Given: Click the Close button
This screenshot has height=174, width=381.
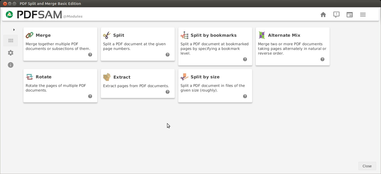Looking at the screenshot, I should (367, 166).
